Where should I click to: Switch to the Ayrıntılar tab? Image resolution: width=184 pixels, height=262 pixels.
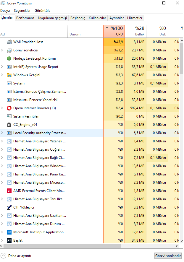pos(117,18)
